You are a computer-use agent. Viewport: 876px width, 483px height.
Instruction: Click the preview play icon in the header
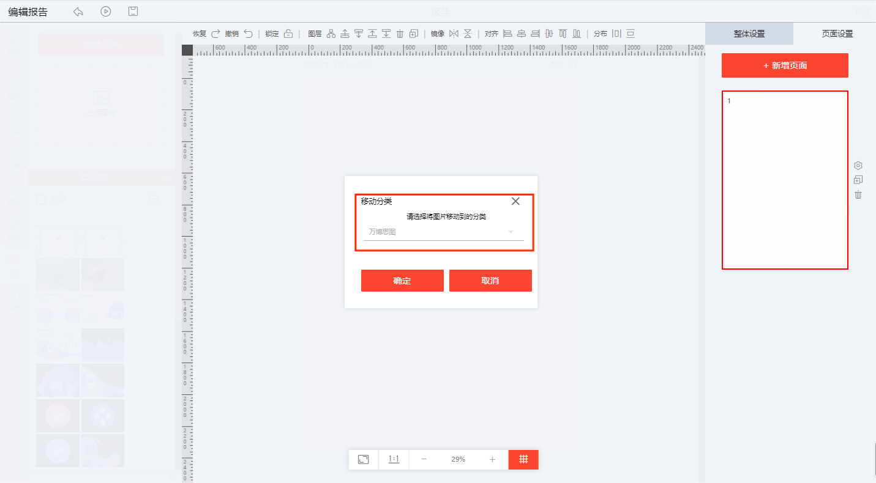point(106,12)
